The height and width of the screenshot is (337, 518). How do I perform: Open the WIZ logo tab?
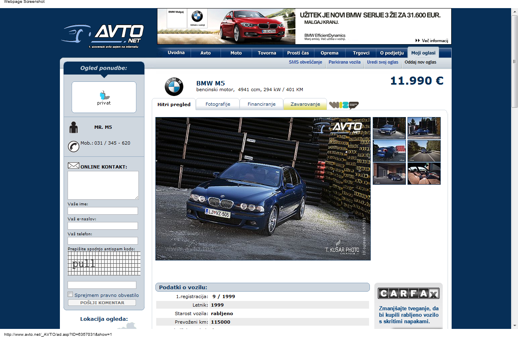coord(344,105)
